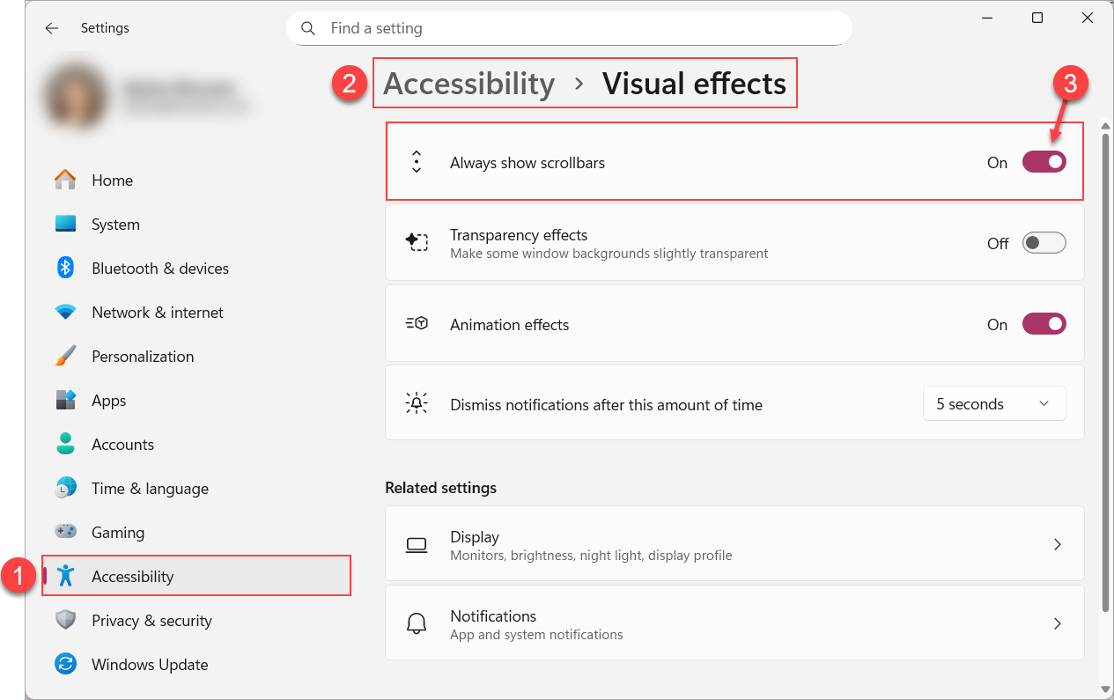Expand the Display related settings chevron
1114x700 pixels.
(x=1058, y=545)
